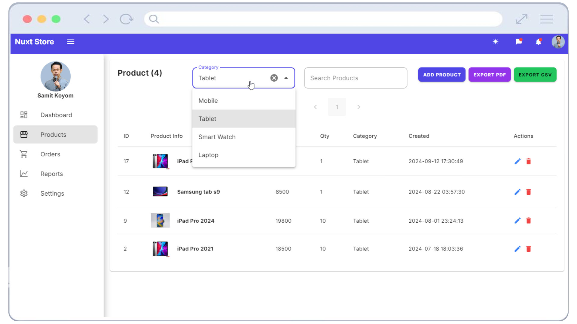
Task: Click the Reports chart icon
Action: pos(24,174)
